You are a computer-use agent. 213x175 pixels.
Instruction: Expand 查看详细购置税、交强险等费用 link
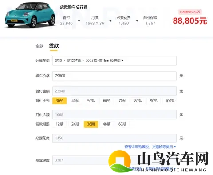point(150,147)
